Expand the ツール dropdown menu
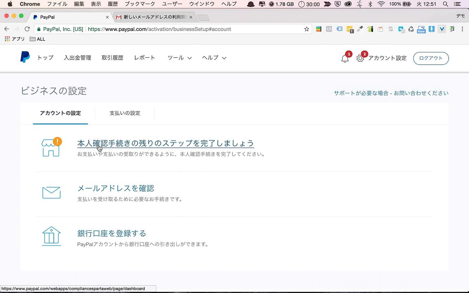This screenshot has width=469, height=293. [x=180, y=58]
